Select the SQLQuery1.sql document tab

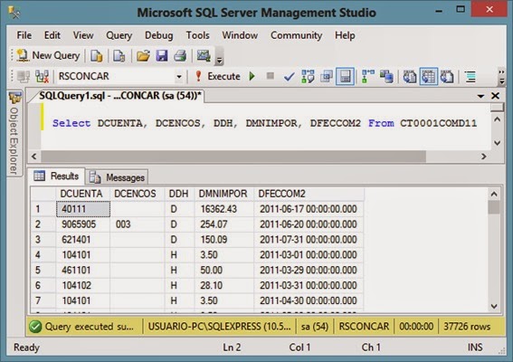119,96
